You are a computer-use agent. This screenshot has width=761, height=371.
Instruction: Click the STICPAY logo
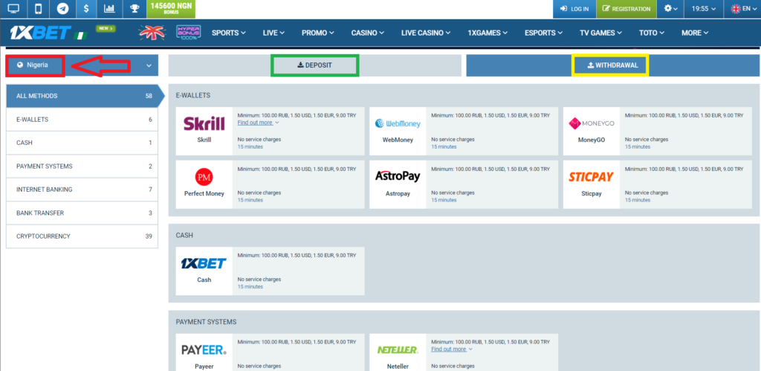tap(591, 177)
